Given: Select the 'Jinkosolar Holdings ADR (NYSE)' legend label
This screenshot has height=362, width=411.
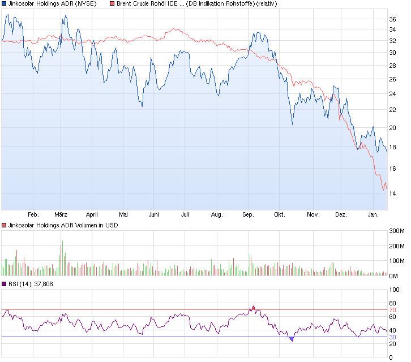Looking at the screenshot, I should tap(53, 3).
